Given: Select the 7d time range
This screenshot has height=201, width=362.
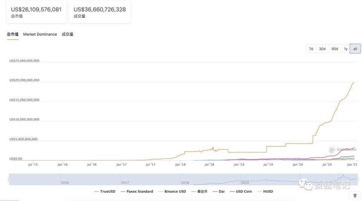Looking at the screenshot, I should (x=311, y=49).
